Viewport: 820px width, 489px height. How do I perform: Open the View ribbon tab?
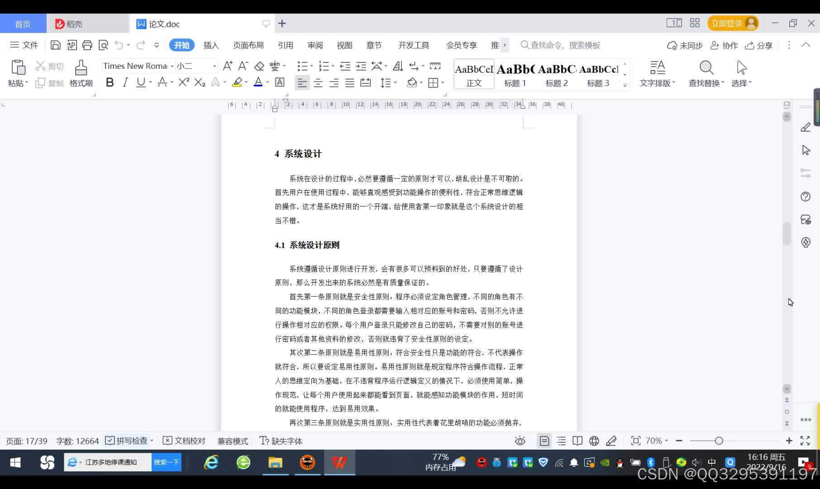(344, 45)
